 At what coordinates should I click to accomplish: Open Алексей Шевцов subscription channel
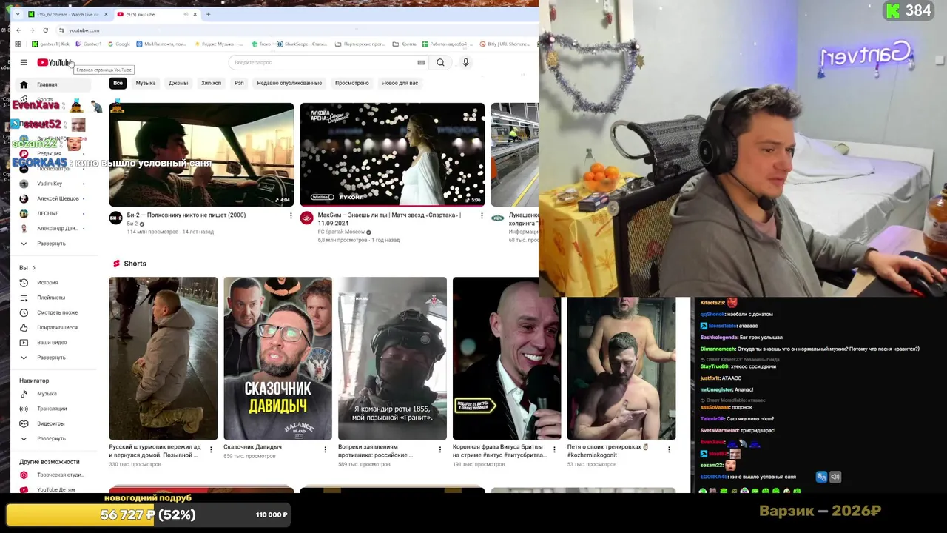pyautogui.click(x=52, y=198)
